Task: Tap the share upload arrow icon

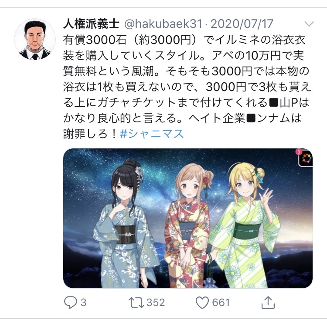Action: 268,303
